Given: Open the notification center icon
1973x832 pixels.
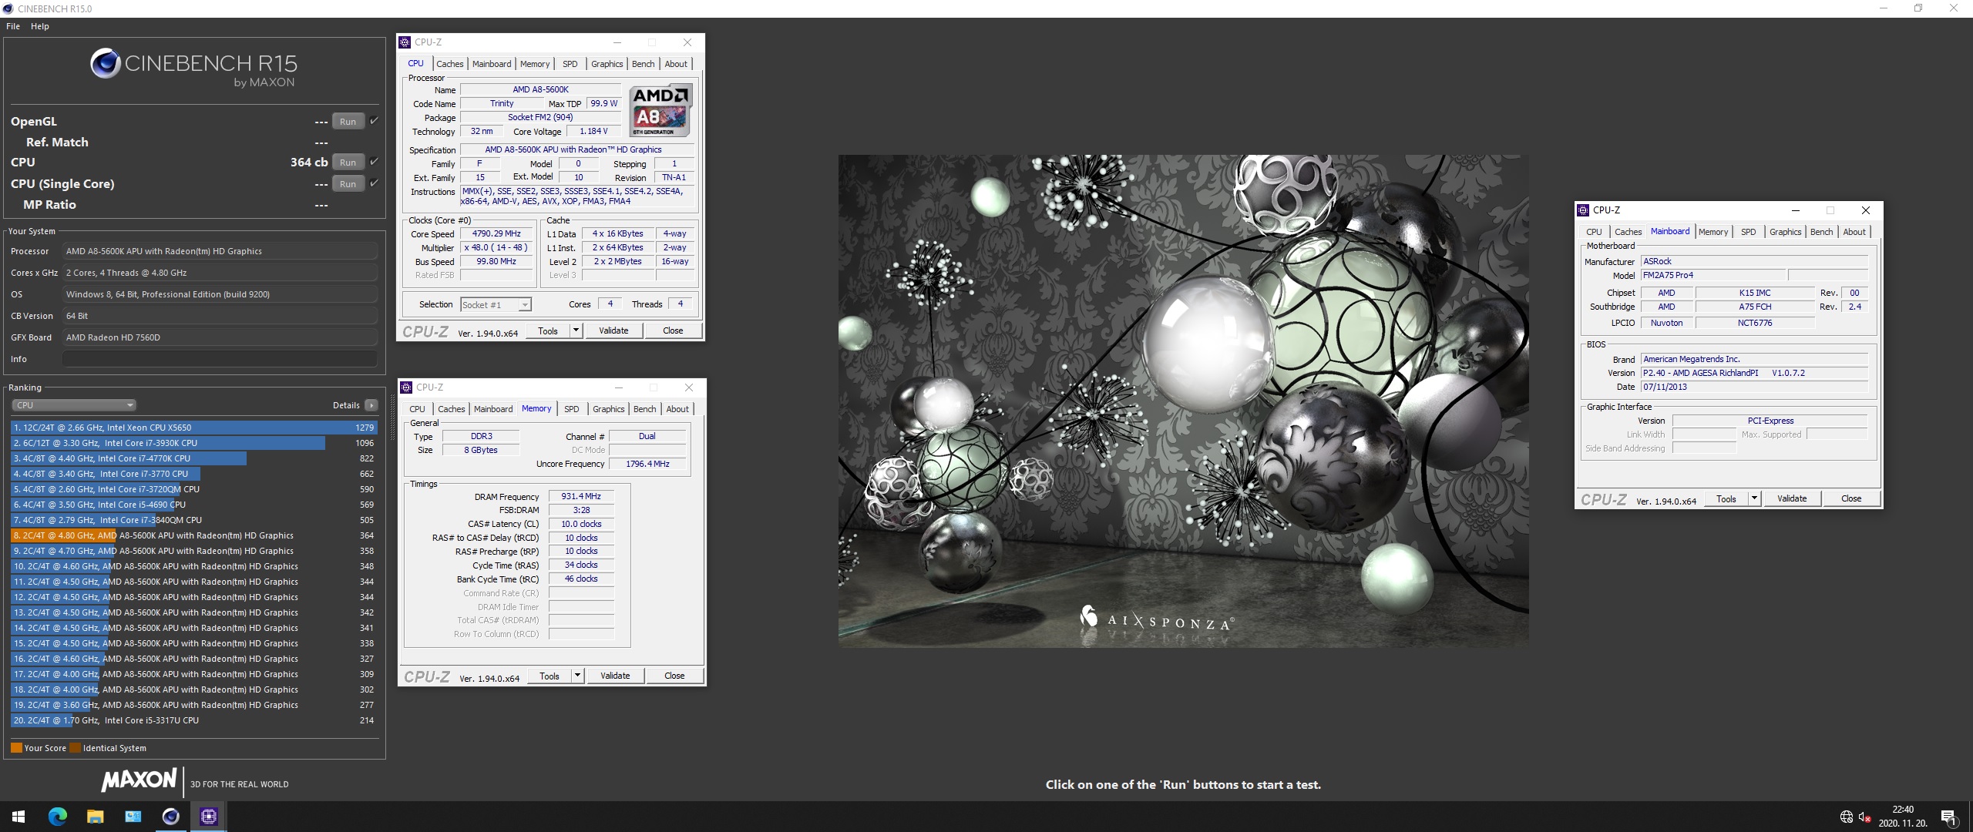Looking at the screenshot, I should pos(1948,817).
